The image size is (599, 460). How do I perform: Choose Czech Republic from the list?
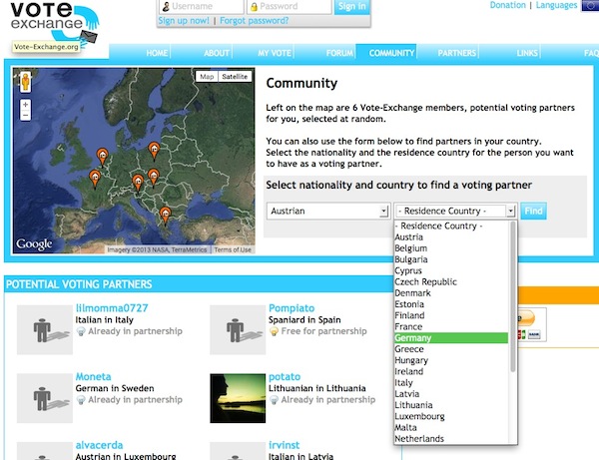coord(451,281)
